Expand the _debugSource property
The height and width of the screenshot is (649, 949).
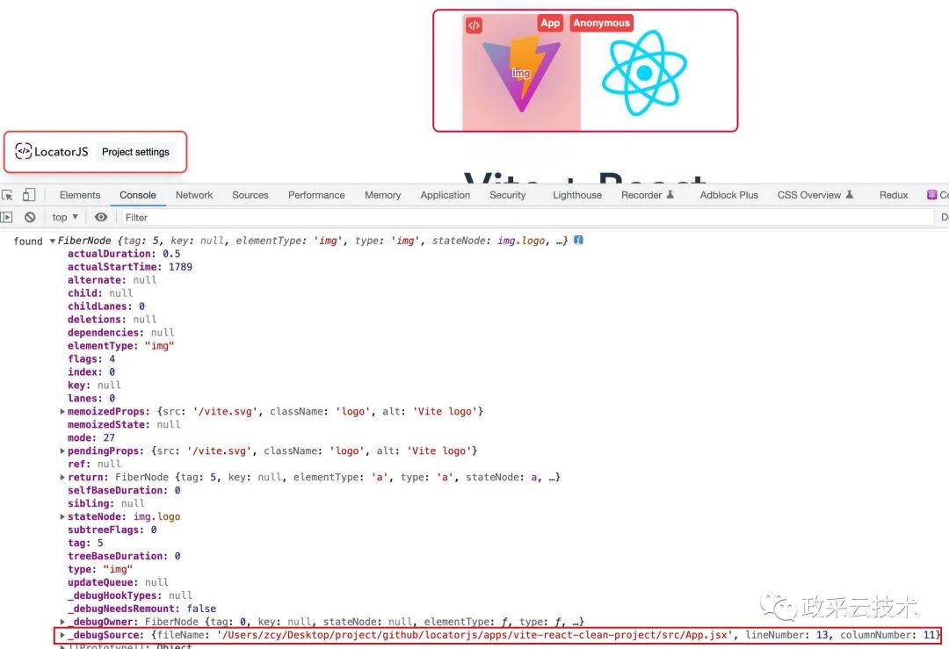click(62, 635)
